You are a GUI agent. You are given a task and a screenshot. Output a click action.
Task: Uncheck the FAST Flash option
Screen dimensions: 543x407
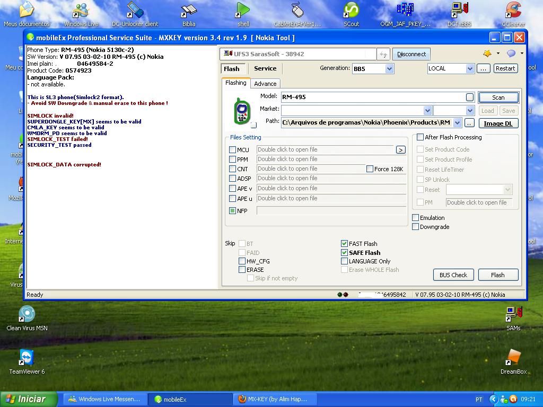[x=344, y=244]
